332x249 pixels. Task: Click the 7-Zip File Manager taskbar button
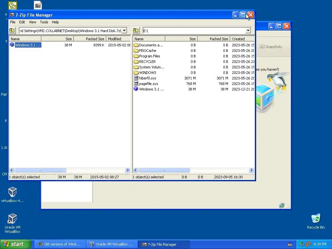pos(164,244)
